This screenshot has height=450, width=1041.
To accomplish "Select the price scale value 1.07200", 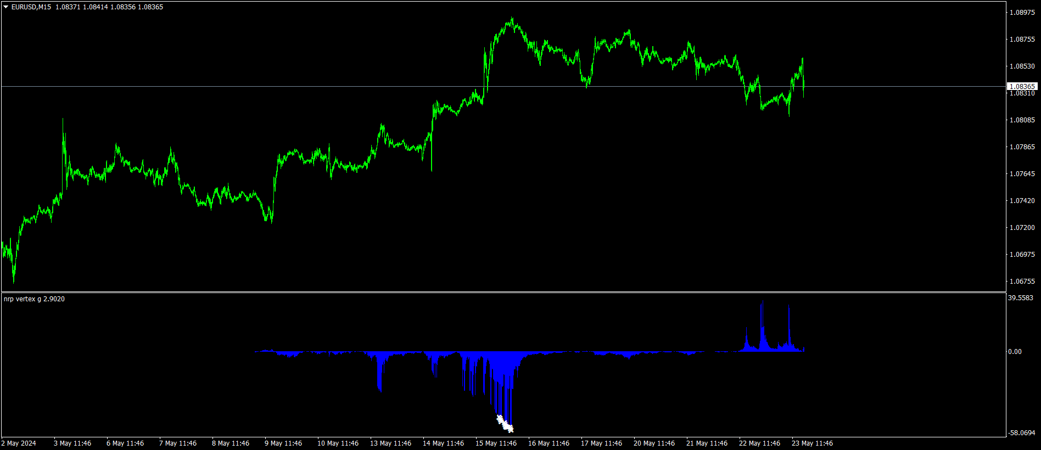I will (1022, 228).
